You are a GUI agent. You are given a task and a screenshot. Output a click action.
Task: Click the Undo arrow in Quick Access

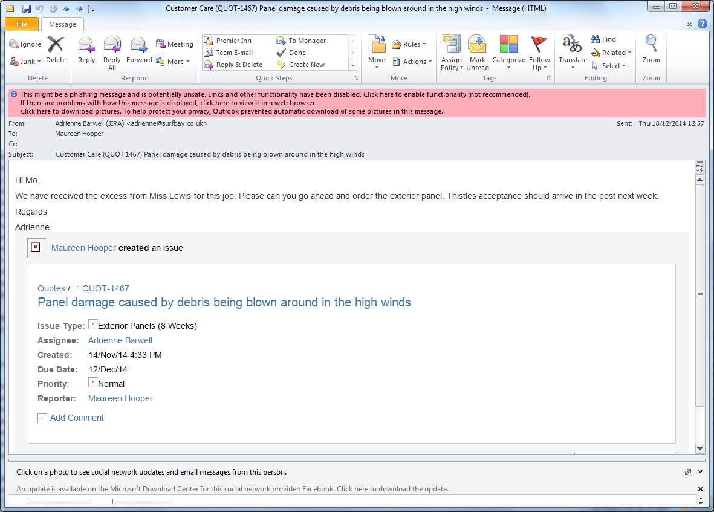click(40, 8)
